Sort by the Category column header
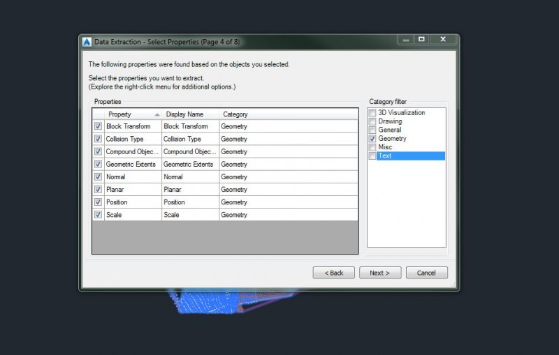The width and height of the screenshot is (559, 355). pyautogui.click(x=289, y=114)
